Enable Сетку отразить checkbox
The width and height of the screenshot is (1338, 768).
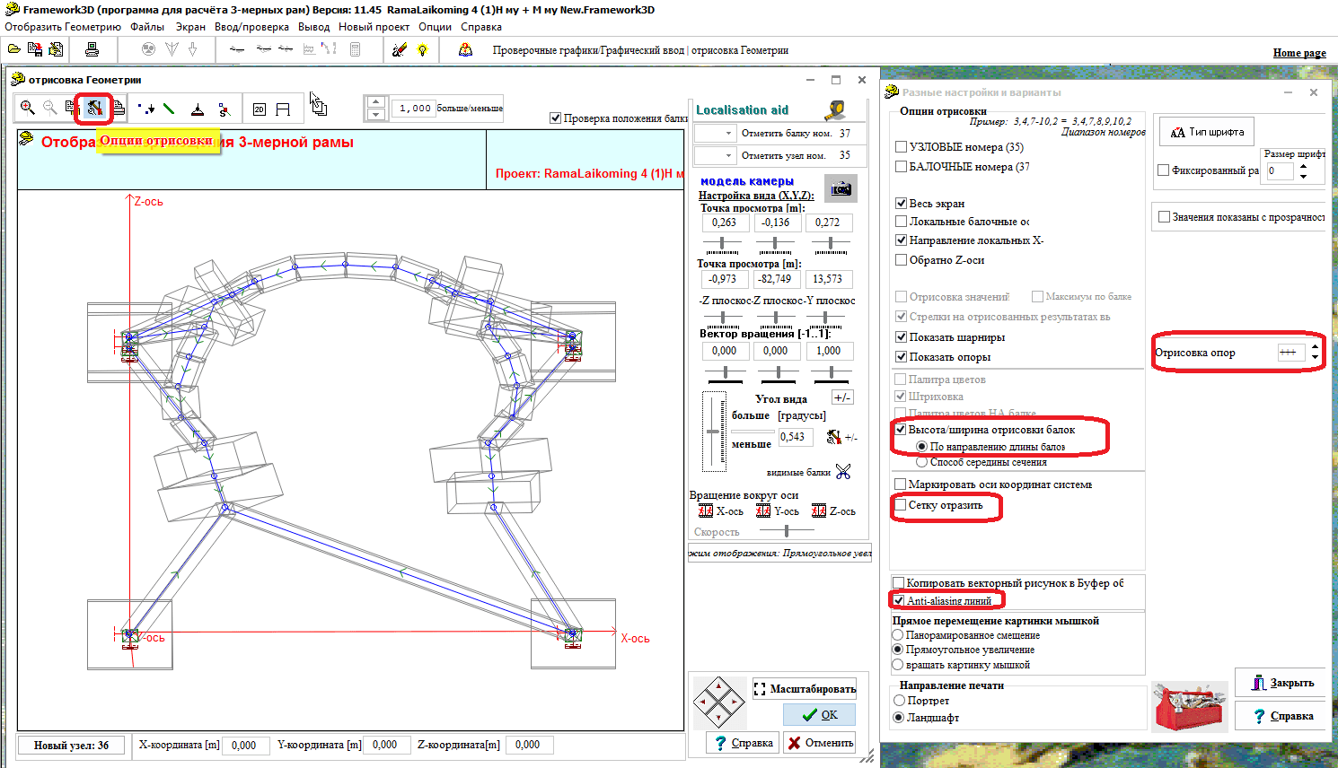[901, 504]
